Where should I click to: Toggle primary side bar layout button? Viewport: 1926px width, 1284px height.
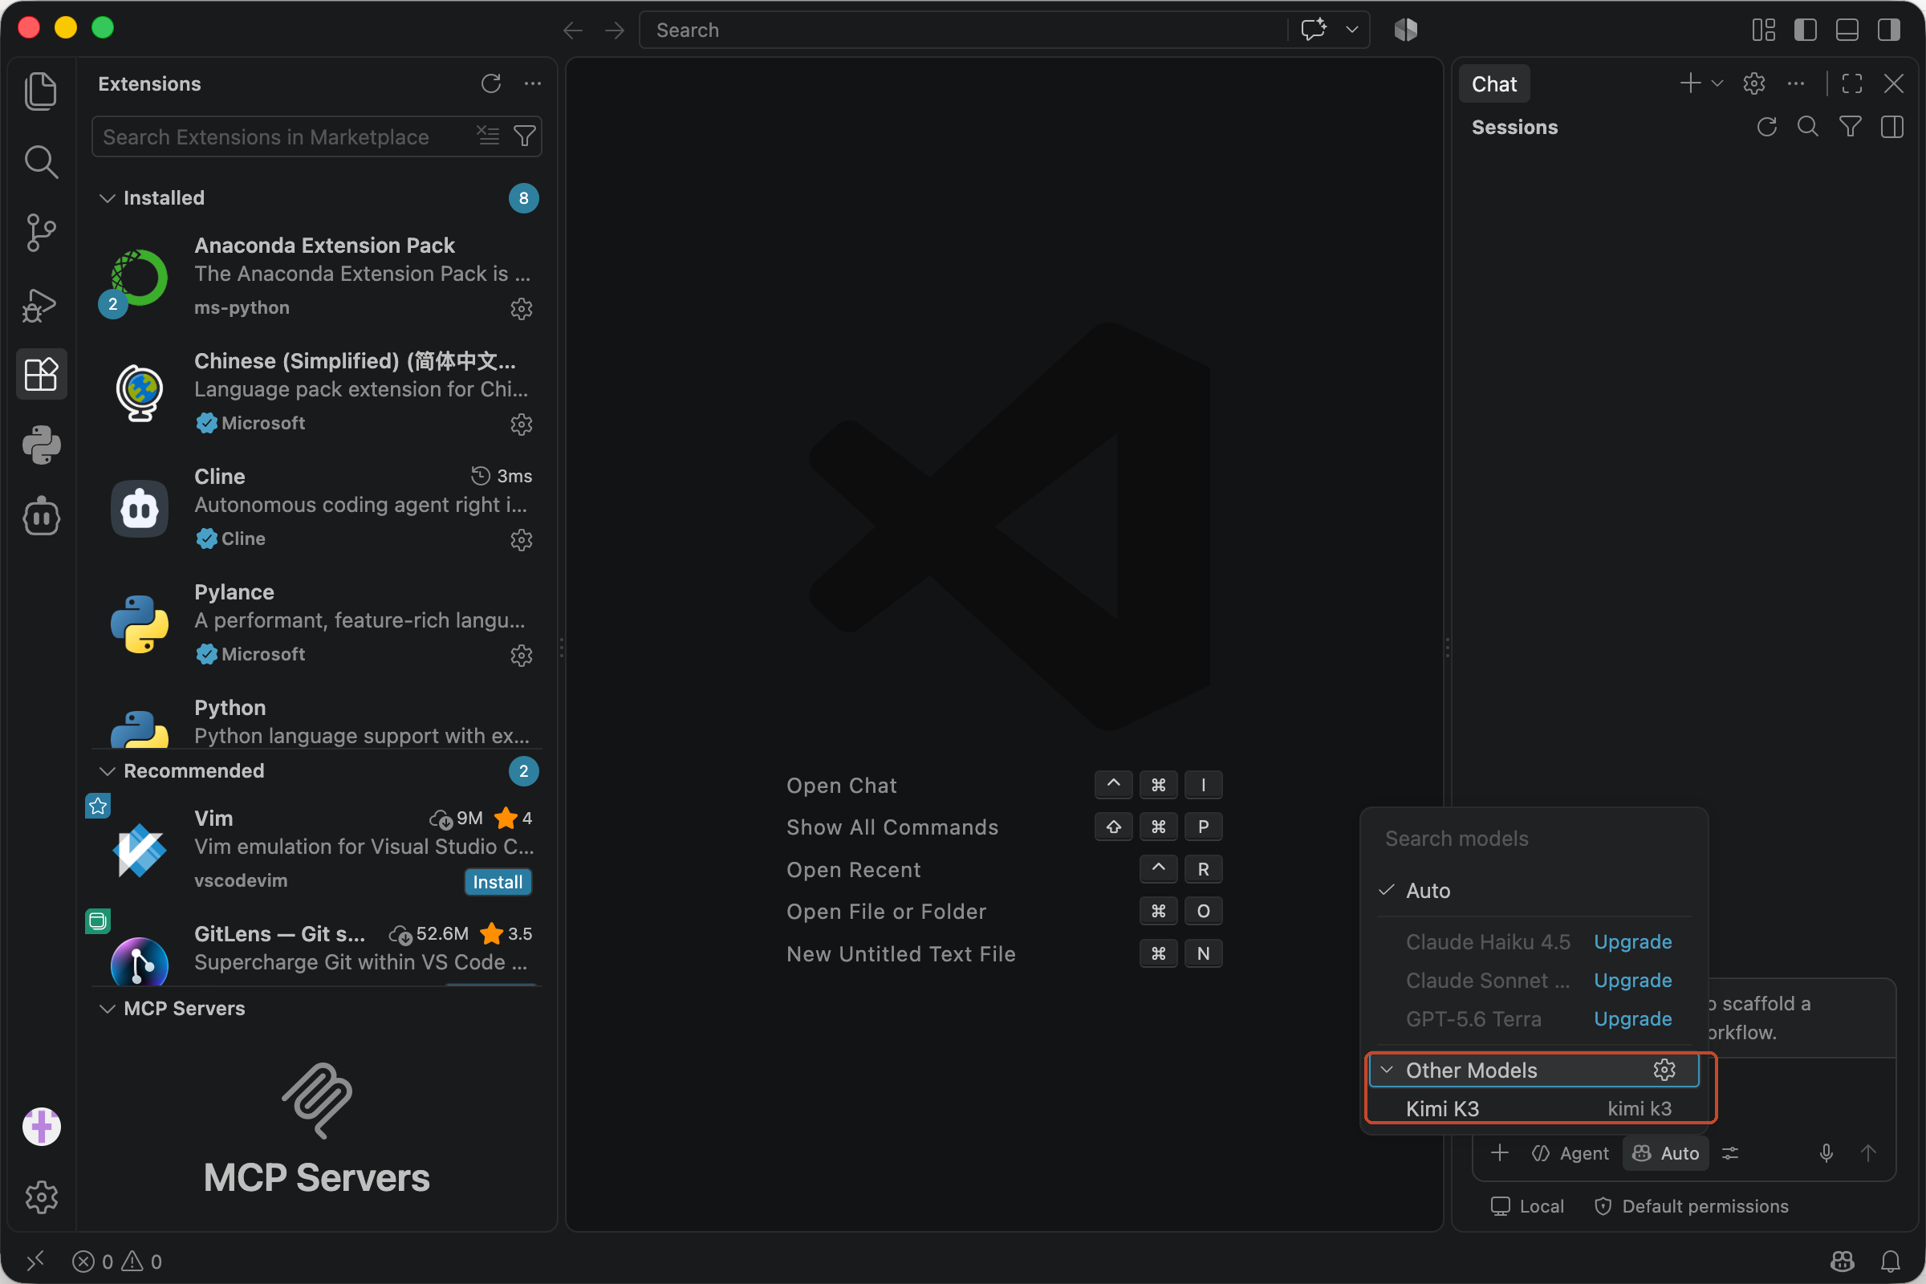point(1806,30)
